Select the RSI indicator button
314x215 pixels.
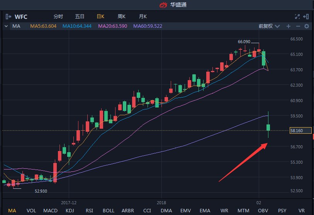89,210
